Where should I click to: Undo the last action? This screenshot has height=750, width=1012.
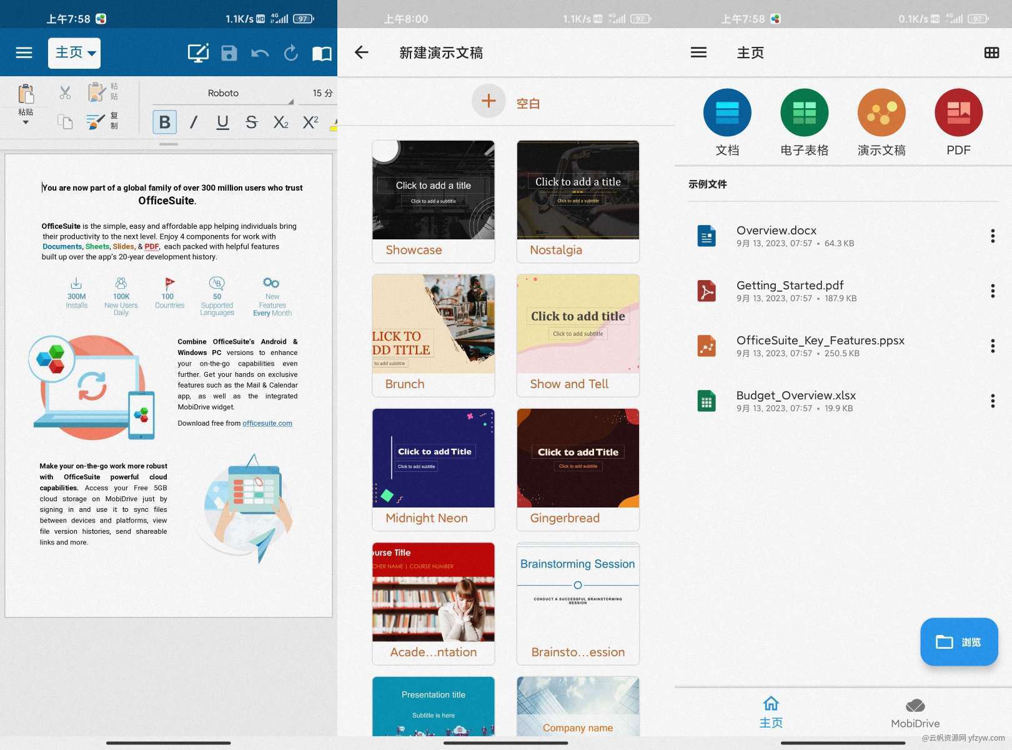point(260,53)
